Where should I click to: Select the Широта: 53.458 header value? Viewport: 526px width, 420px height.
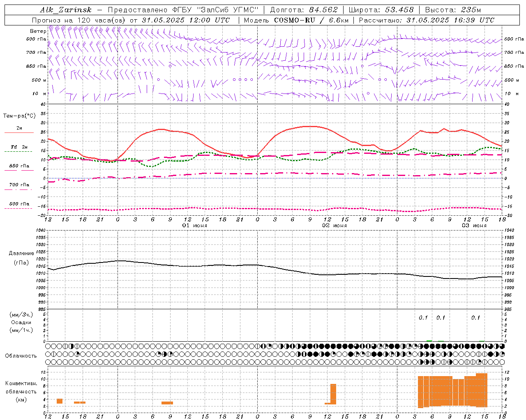pos(381,10)
